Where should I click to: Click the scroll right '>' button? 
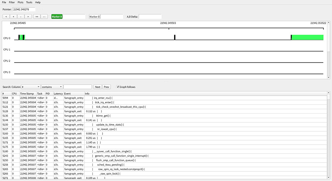[x=28, y=17]
